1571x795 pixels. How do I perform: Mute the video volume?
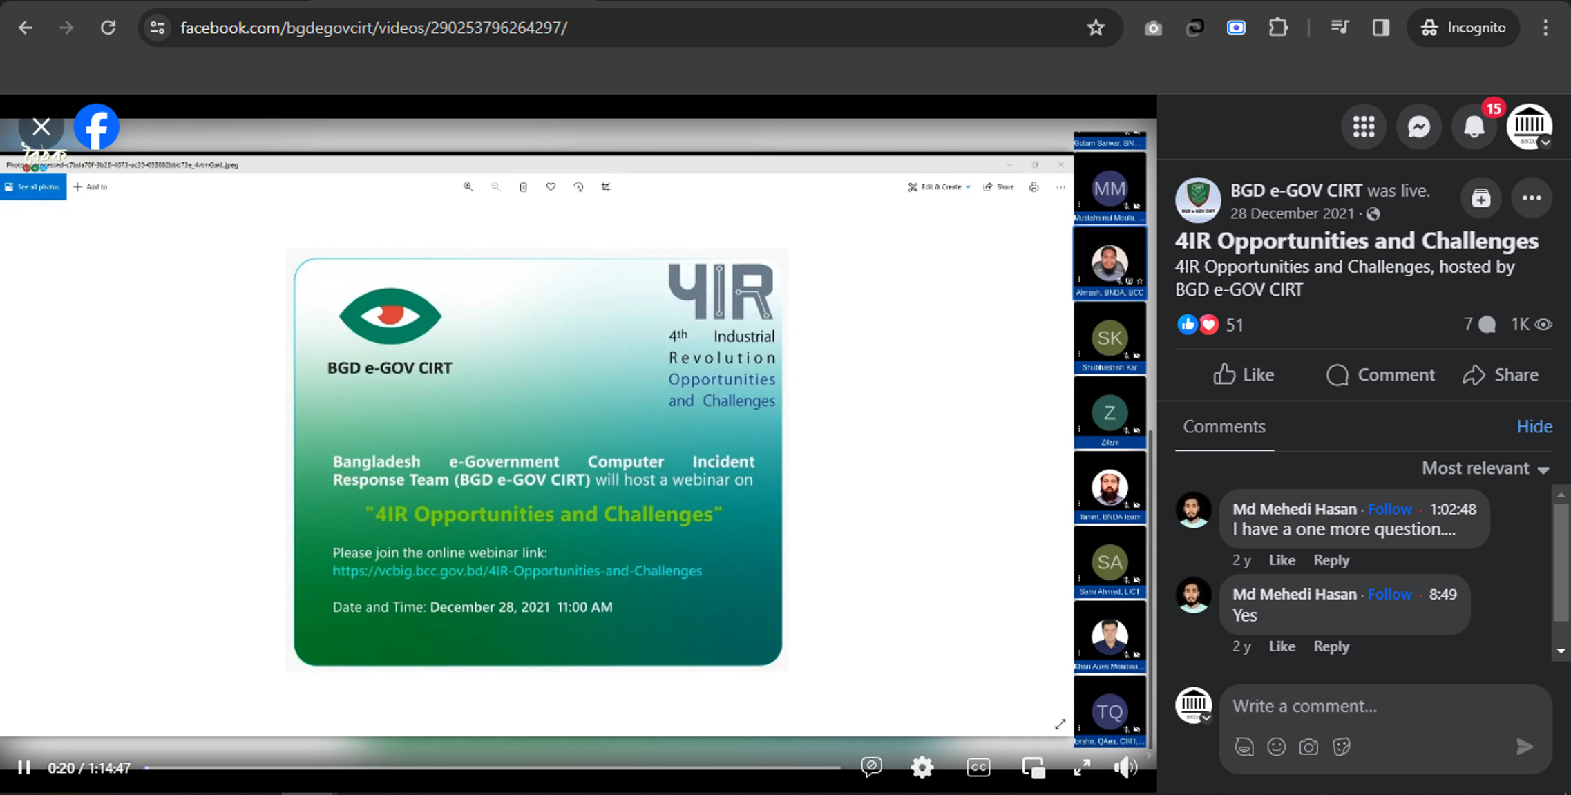click(x=1125, y=767)
